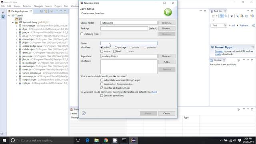The image size is (256, 144).
Task: Toggle Link with Editor in Package Explorer
Action: [46, 11]
